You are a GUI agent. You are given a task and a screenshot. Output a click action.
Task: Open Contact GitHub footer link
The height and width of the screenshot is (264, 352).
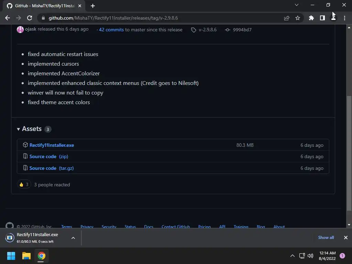point(176,226)
